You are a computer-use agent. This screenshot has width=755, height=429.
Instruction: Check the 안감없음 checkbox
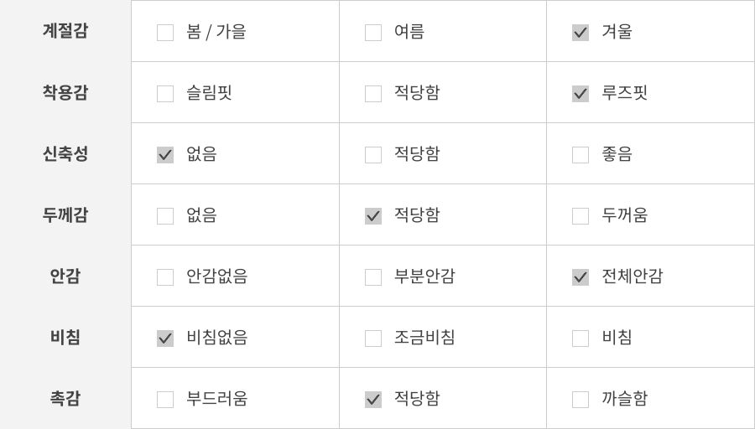pos(165,277)
